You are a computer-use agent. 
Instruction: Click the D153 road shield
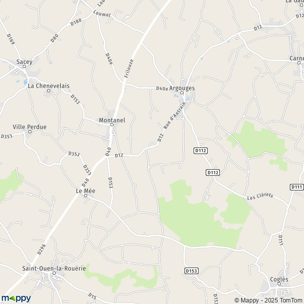[x=192, y=271]
